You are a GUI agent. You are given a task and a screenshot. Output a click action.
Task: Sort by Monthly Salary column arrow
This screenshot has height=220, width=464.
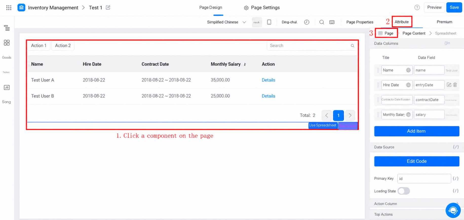(245, 64)
